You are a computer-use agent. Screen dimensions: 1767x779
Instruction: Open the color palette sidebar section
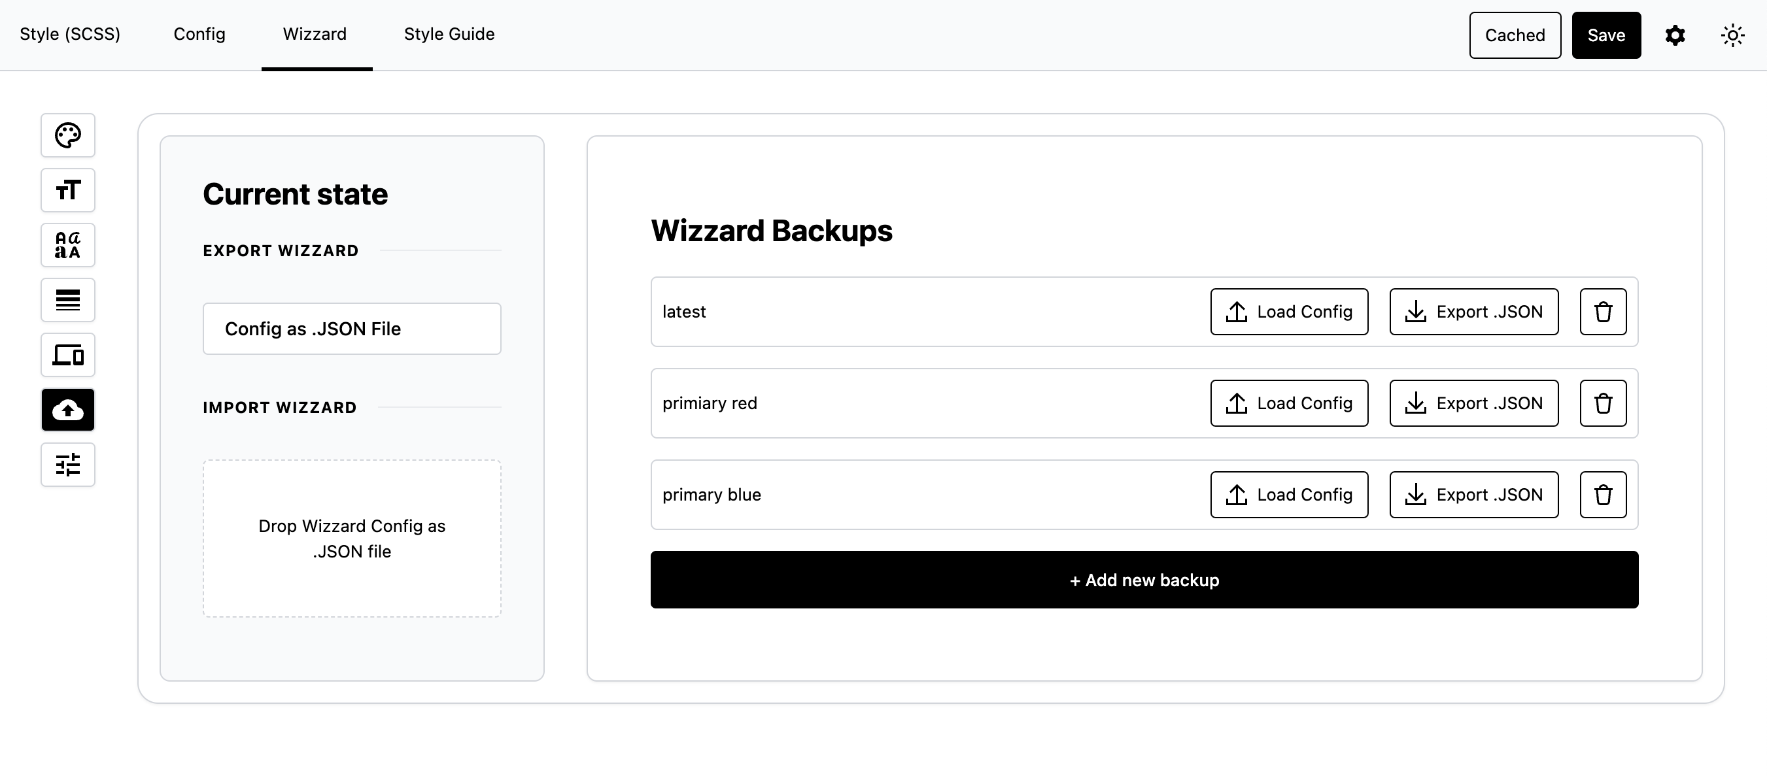(68, 135)
